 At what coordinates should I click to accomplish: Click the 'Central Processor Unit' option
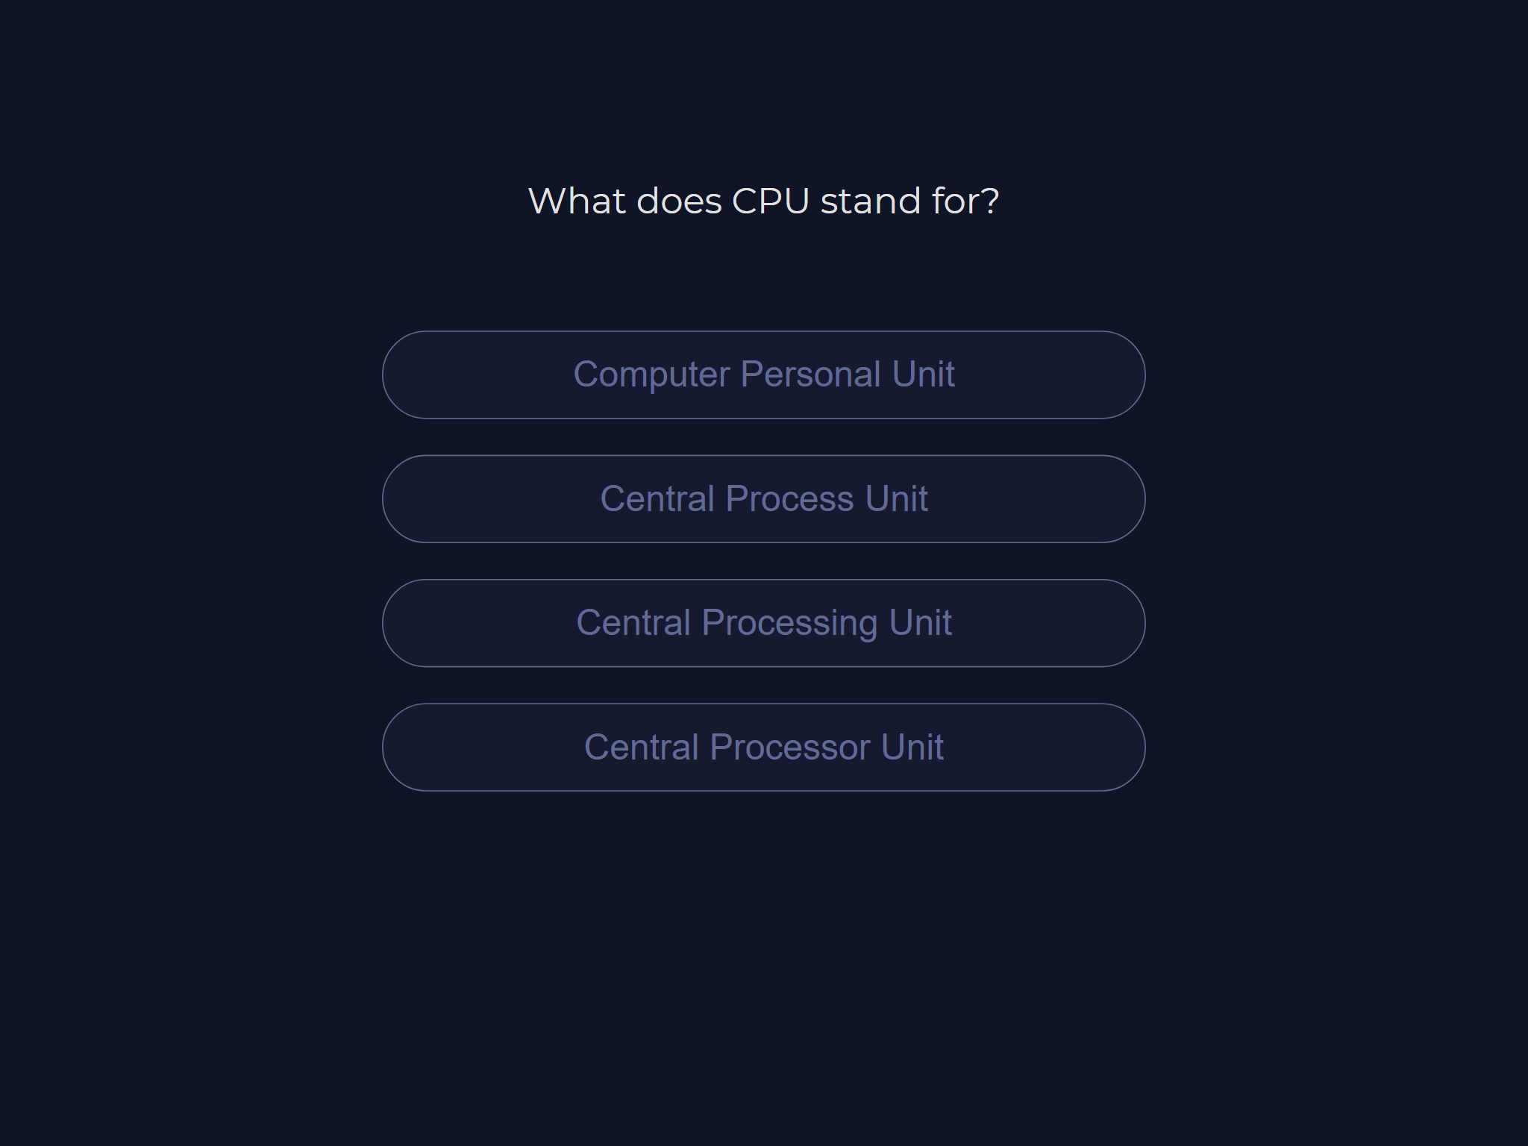763,747
